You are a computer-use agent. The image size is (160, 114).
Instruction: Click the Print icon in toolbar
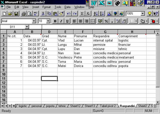pos(23,14)
